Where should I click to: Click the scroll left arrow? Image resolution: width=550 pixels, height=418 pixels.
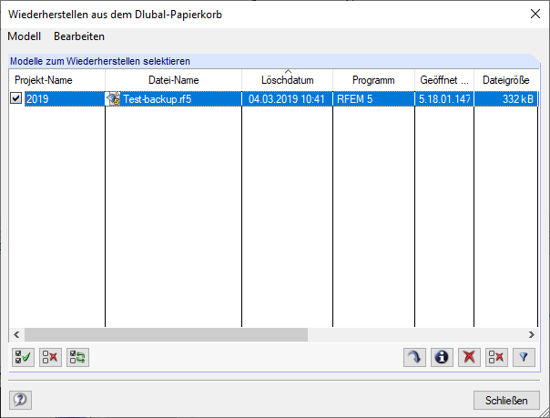pyautogui.click(x=16, y=334)
